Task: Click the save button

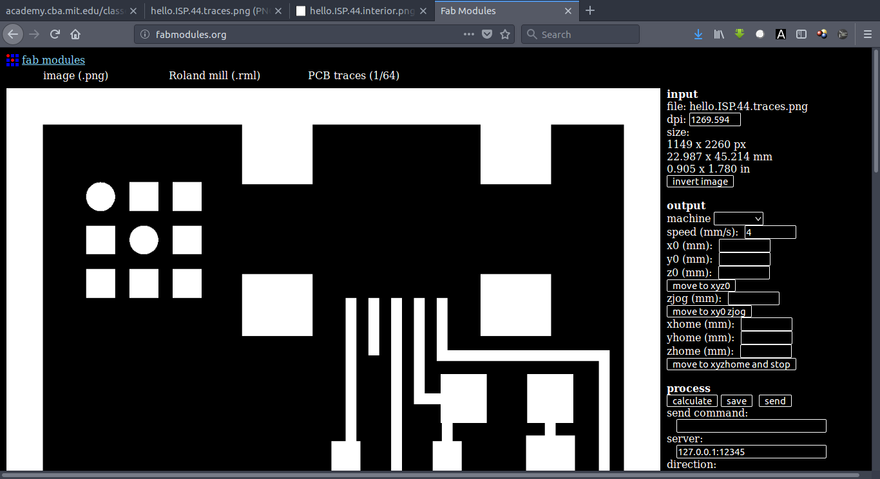Action: tap(736, 401)
